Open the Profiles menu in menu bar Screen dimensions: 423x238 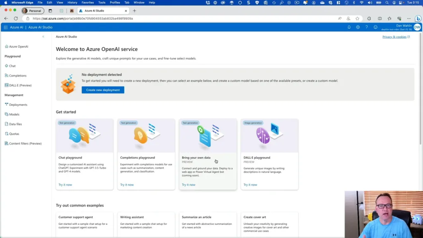point(115,2)
